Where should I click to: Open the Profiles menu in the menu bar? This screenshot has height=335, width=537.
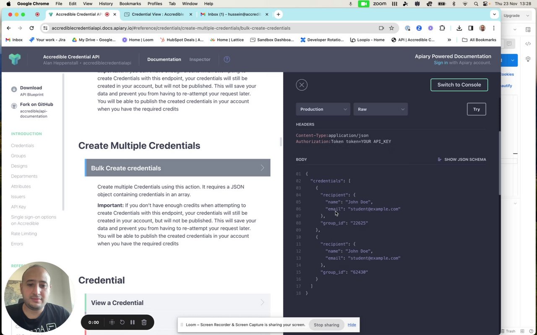click(155, 4)
